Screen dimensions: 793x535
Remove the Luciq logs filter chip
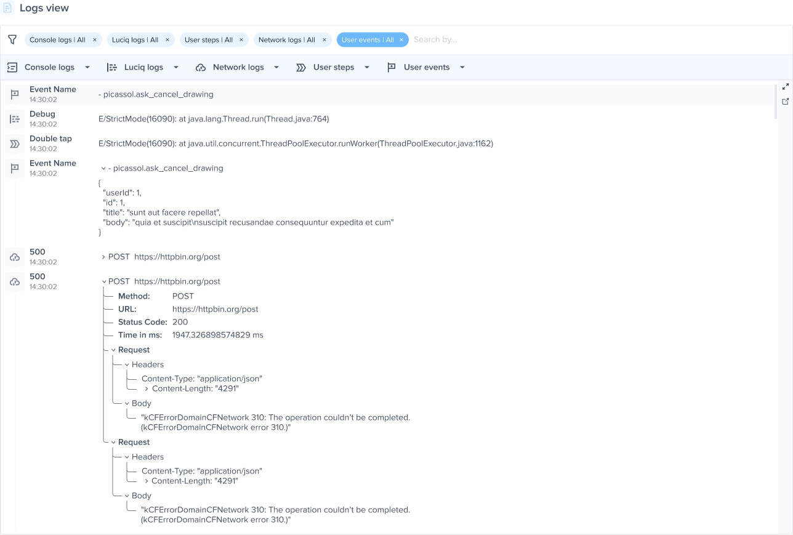click(167, 40)
